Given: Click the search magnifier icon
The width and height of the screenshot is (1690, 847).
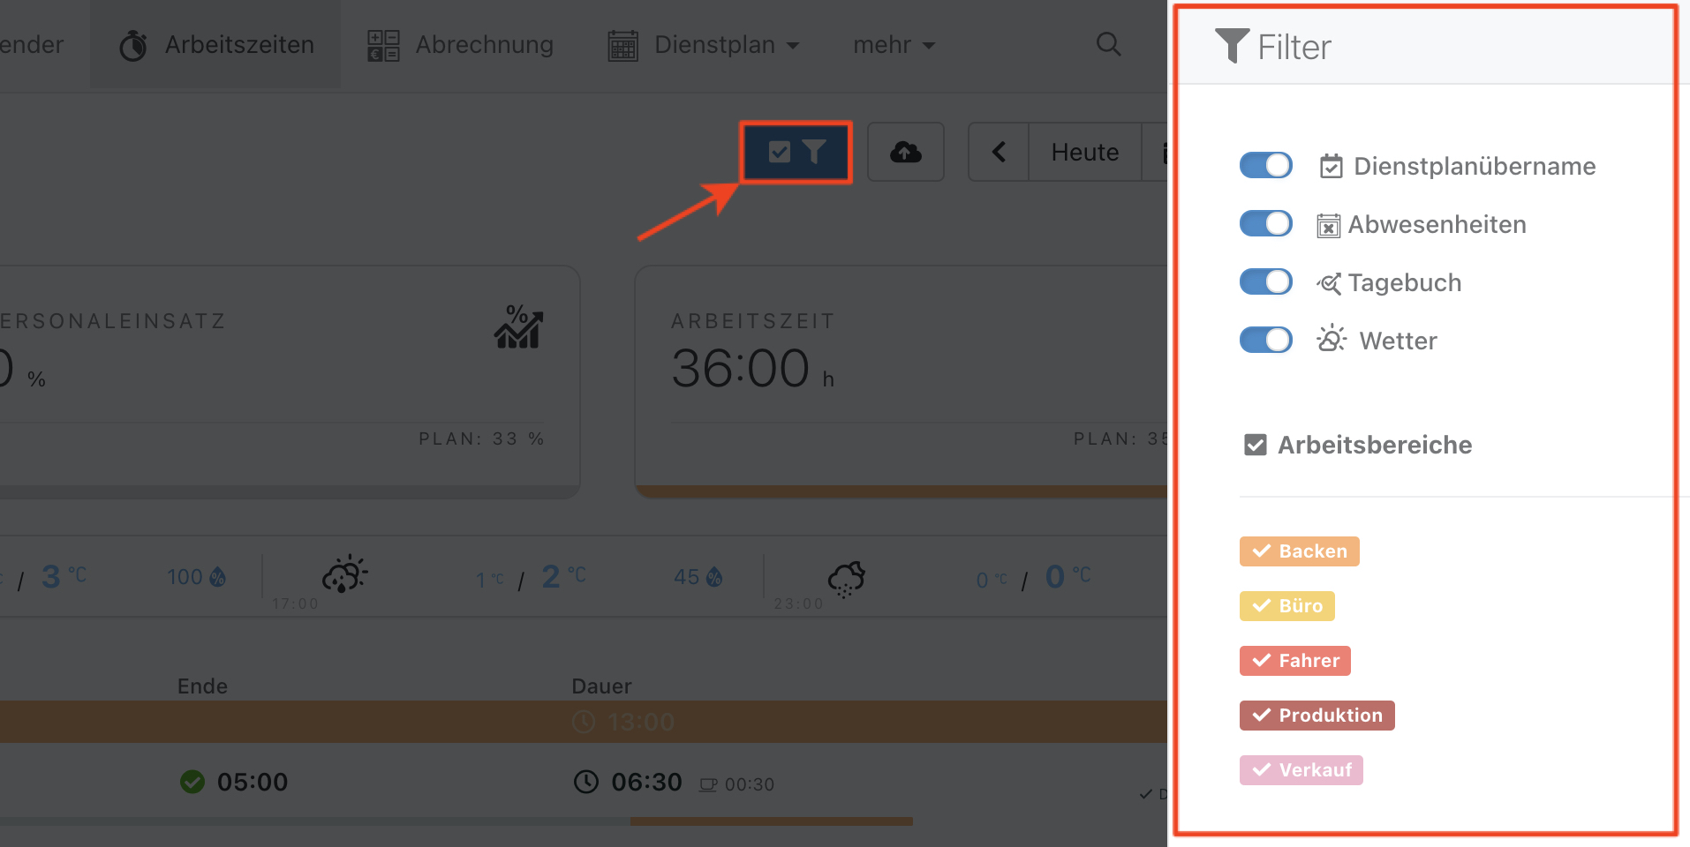Looking at the screenshot, I should (x=1108, y=44).
